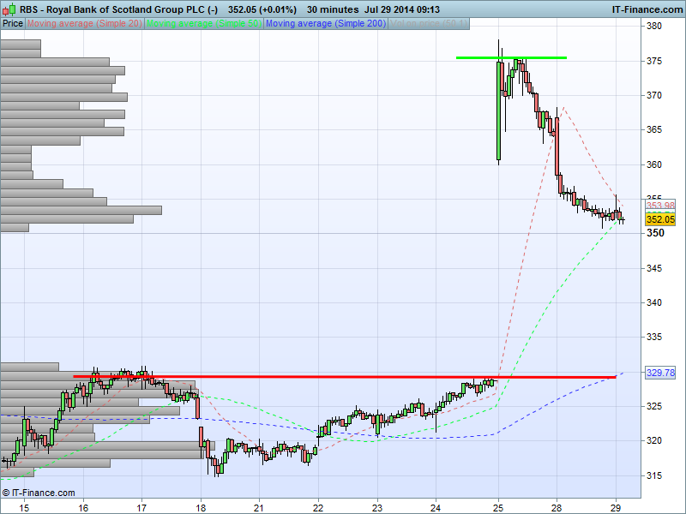Viewport: 686px width, 514px height.
Task: Select the Moving average (Simple 200) label
Action: click(326, 23)
